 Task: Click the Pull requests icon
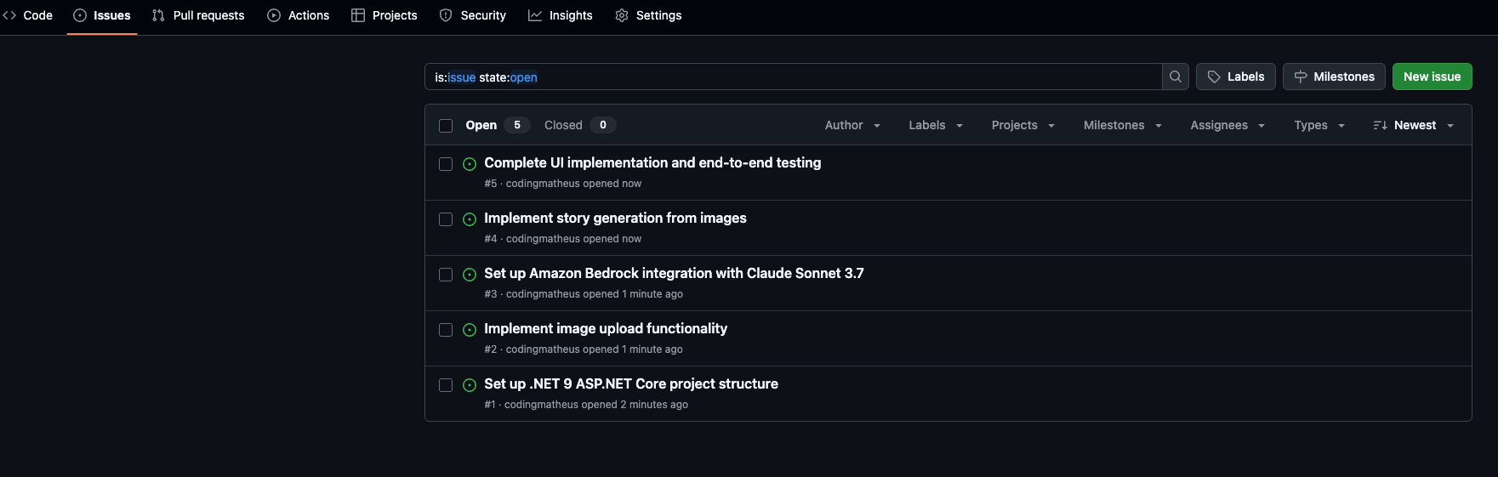coord(158,15)
